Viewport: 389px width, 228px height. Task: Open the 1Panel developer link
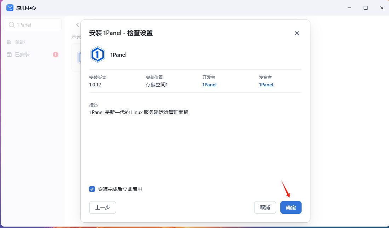(x=210, y=85)
